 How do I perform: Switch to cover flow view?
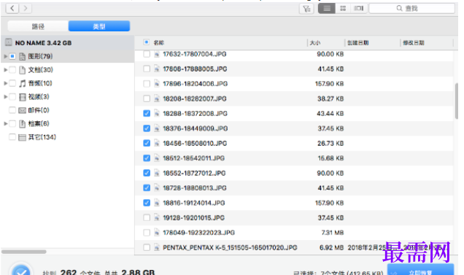359,9
